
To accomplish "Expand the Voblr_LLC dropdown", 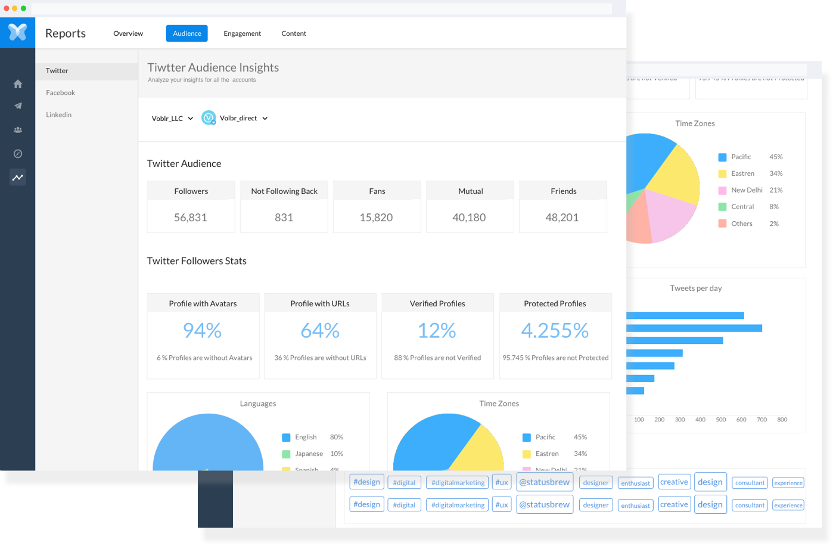I will pyautogui.click(x=172, y=119).
